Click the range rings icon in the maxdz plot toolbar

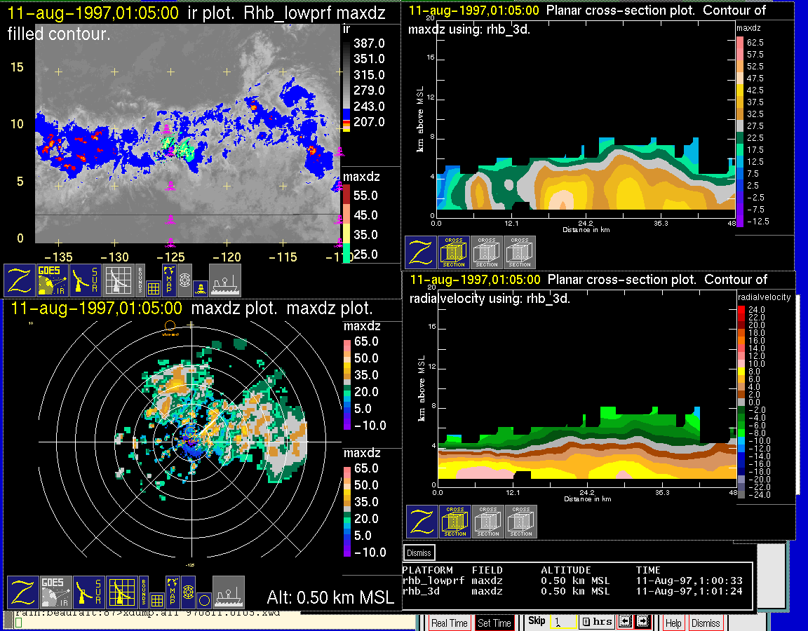click(187, 592)
